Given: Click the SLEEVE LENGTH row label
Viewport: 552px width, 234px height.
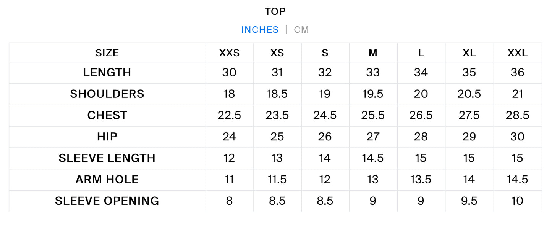Looking at the screenshot, I should point(107,158).
